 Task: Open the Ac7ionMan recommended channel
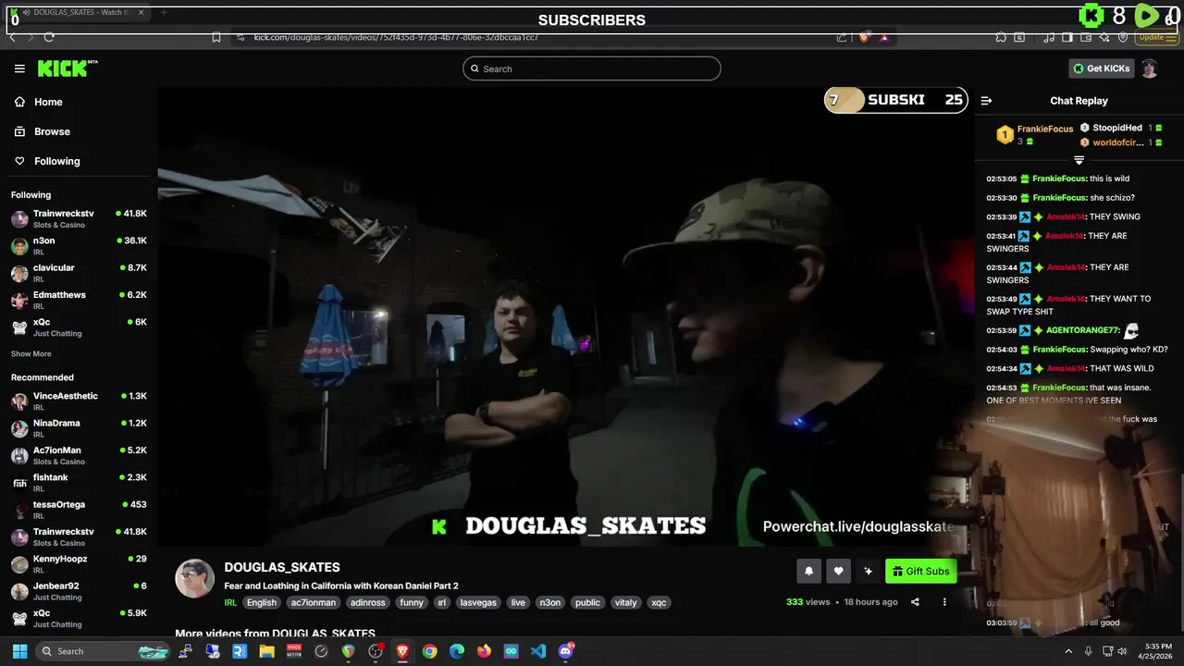79,455
